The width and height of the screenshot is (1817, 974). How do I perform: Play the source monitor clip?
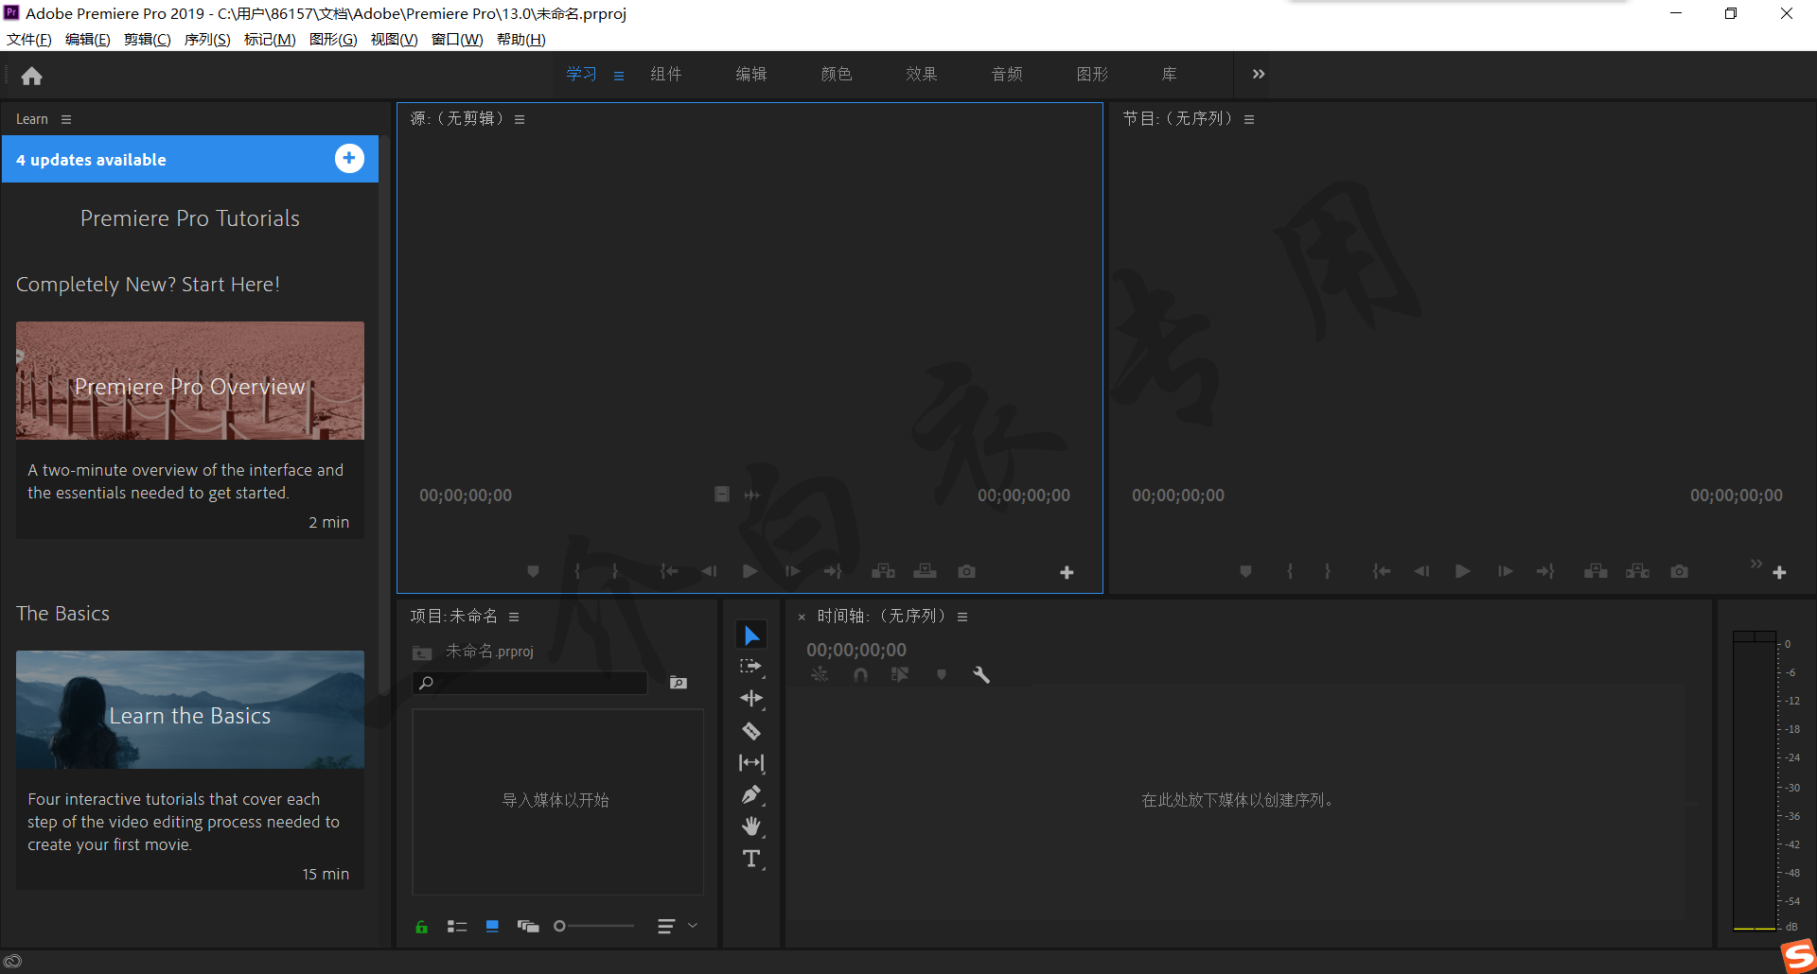(x=750, y=571)
